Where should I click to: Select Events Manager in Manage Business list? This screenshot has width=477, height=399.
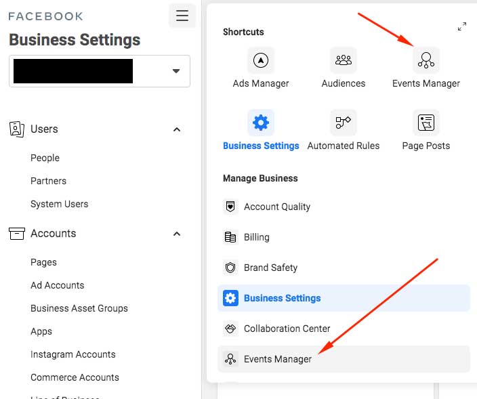pyautogui.click(x=344, y=359)
